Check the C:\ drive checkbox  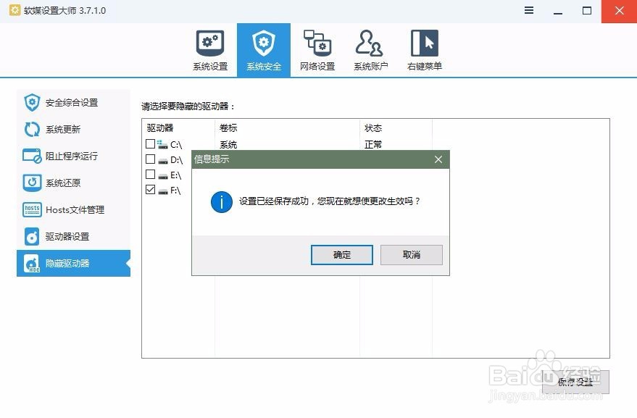tap(150, 144)
